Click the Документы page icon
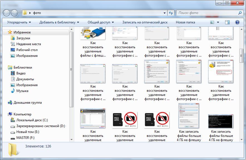 [x=13, y=79]
